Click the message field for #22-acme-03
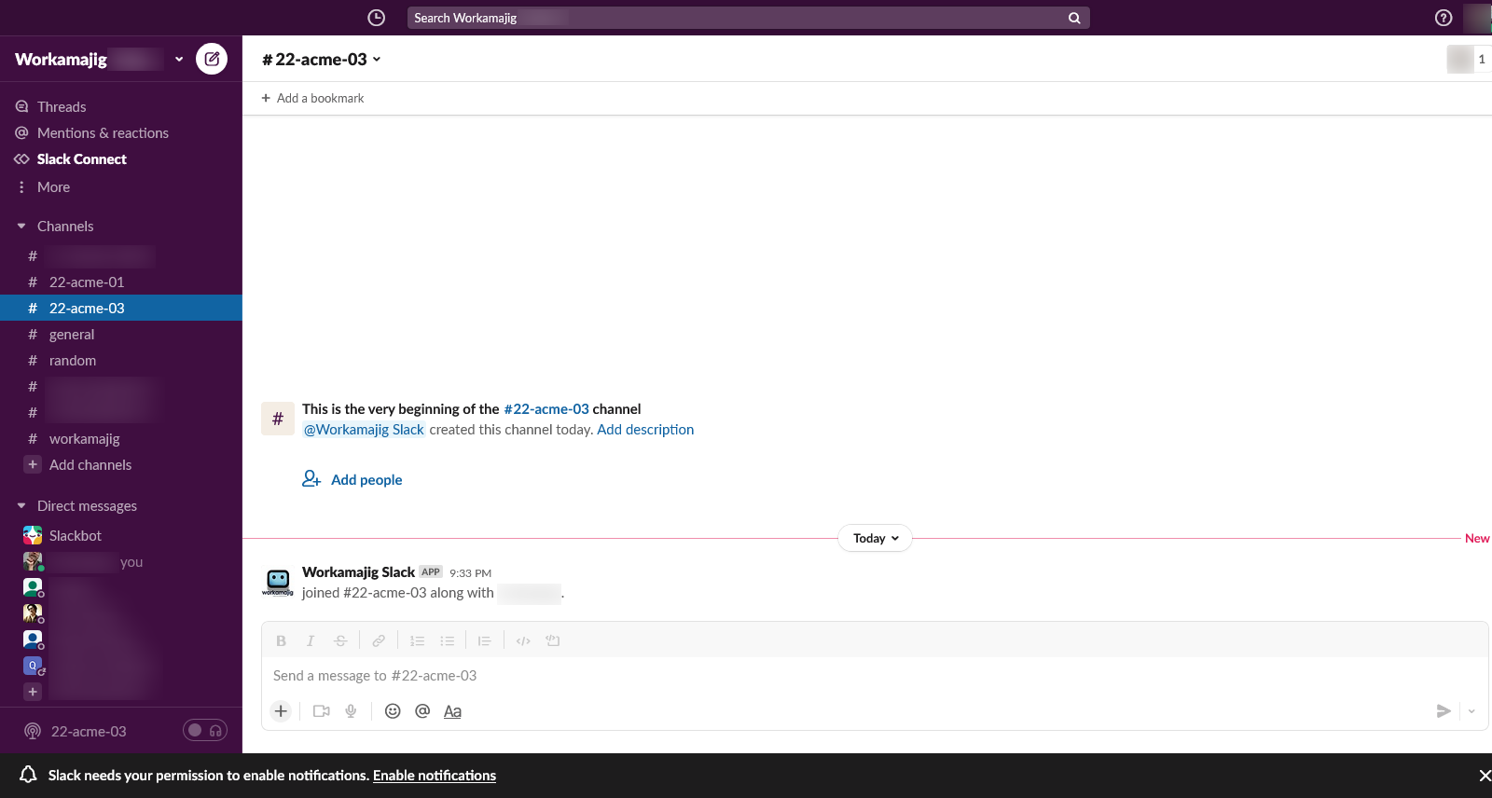Screen dimensions: 1492x798 click(875, 676)
